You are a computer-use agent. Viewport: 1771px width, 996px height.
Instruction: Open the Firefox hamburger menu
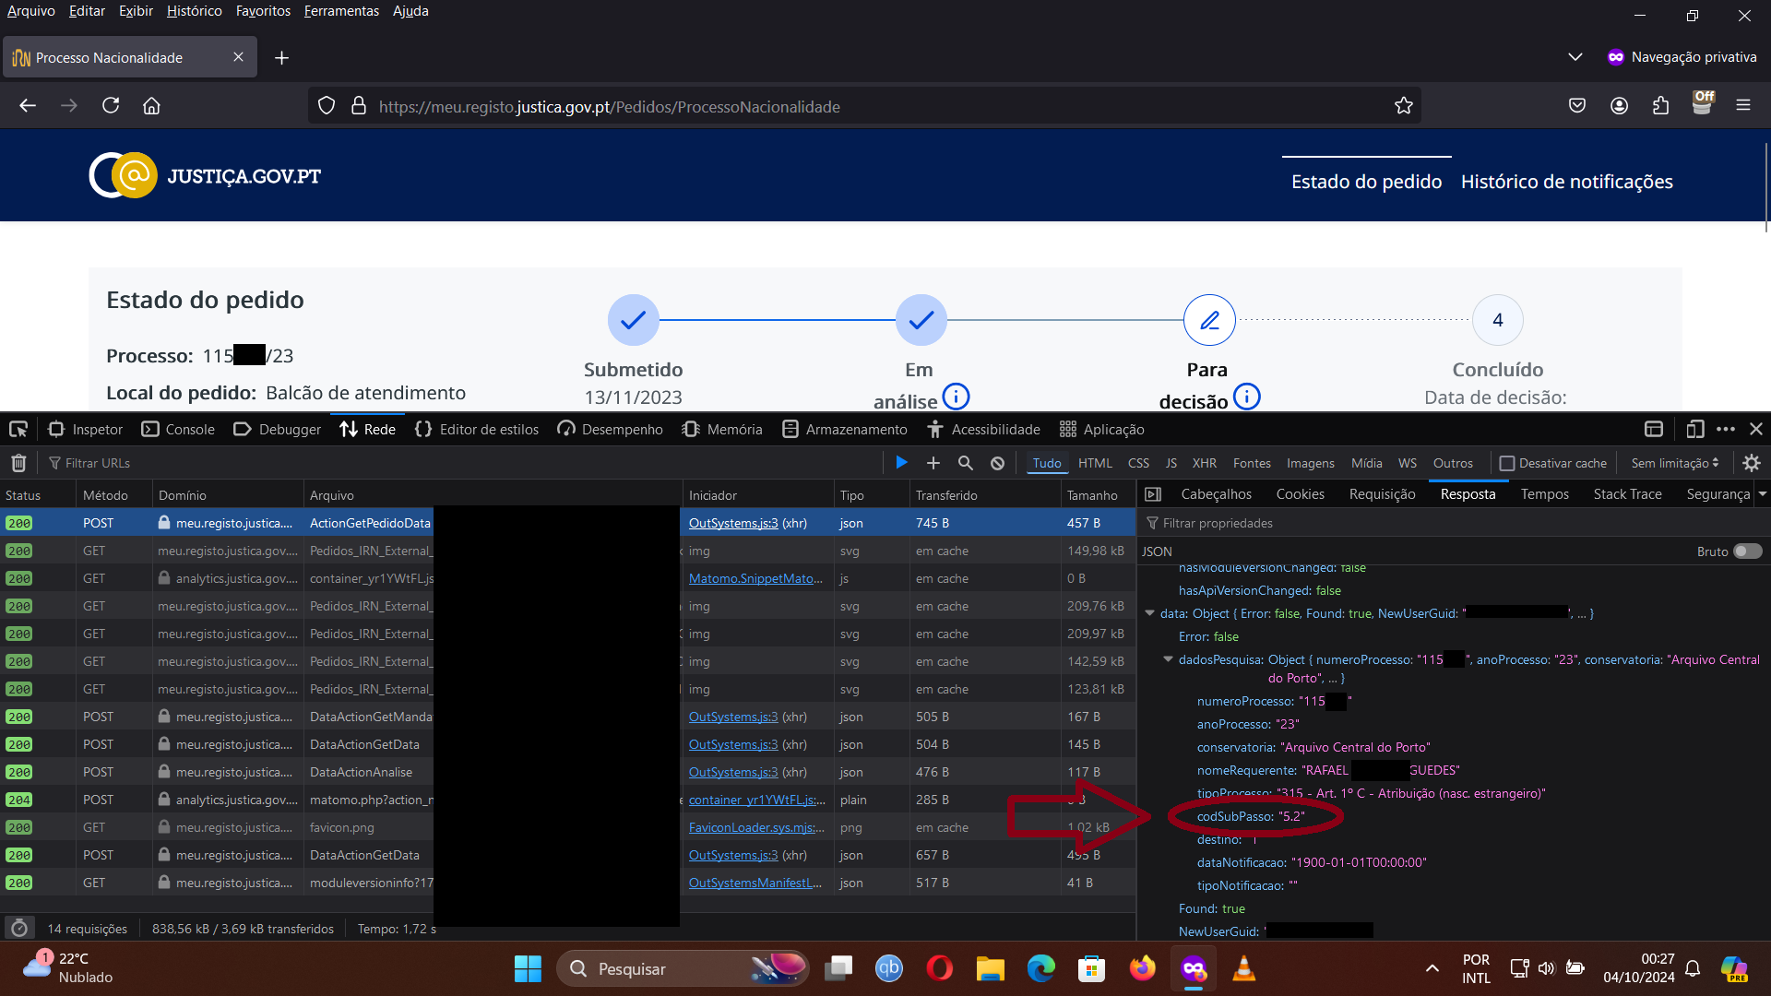[x=1743, y=106]
